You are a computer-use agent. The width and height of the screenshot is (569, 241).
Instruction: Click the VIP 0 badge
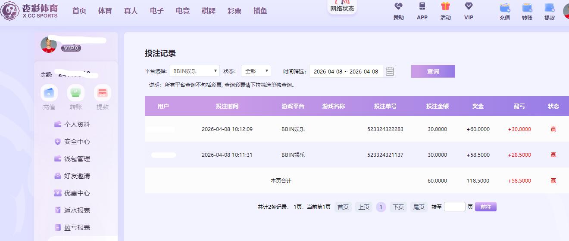[x=71, y=48]
